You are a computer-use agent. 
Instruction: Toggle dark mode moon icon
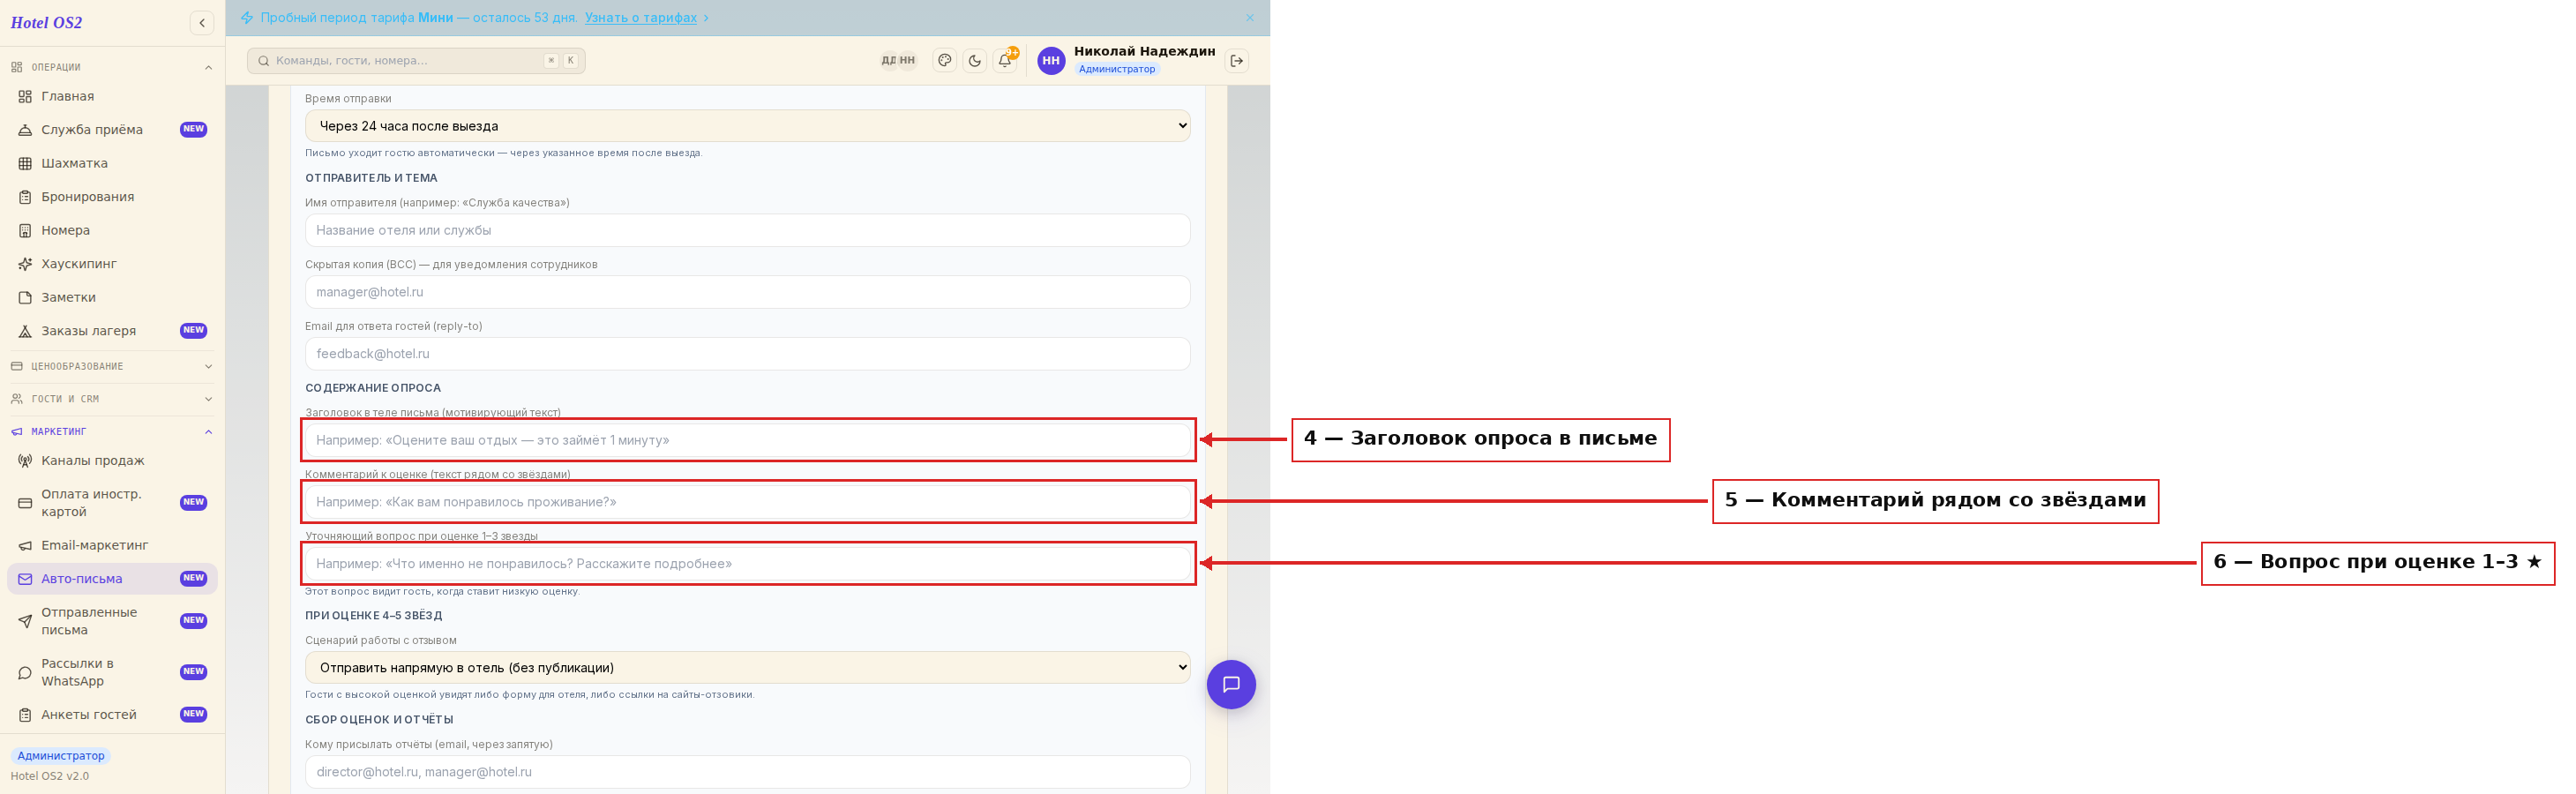974,61
